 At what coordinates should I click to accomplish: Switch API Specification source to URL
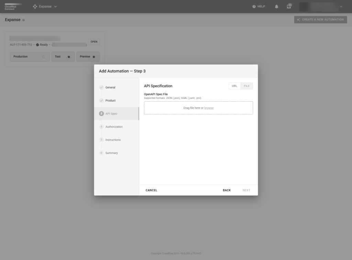click(x=234, y=86)
